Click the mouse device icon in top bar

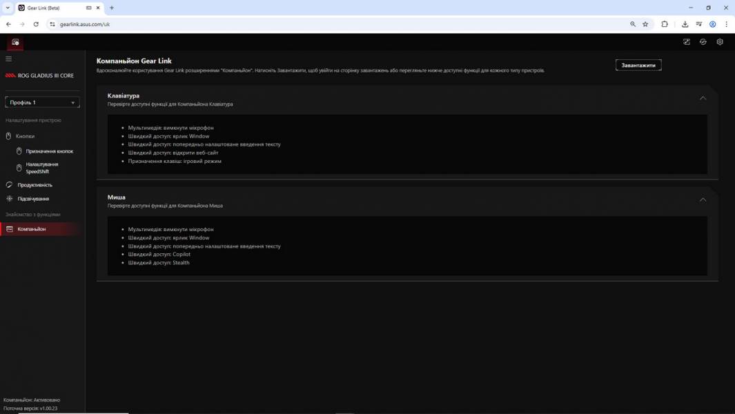(15, 42)
